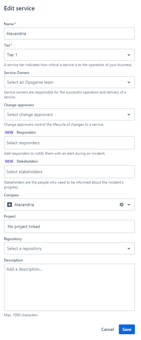Expand the Tier dropdown chevron
This screenshot has width=141, height=340.
[x=129, y=55]
